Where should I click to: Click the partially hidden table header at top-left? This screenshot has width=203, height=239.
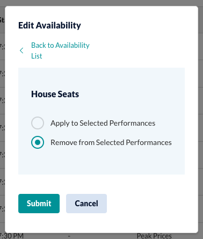[x=2, y=20]
